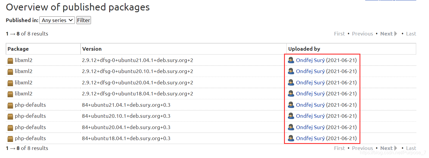
Task: Click First in the bottom pagination
Action: point(340,148)
